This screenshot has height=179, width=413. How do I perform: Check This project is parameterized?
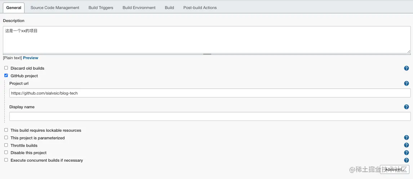pos(6,137)
